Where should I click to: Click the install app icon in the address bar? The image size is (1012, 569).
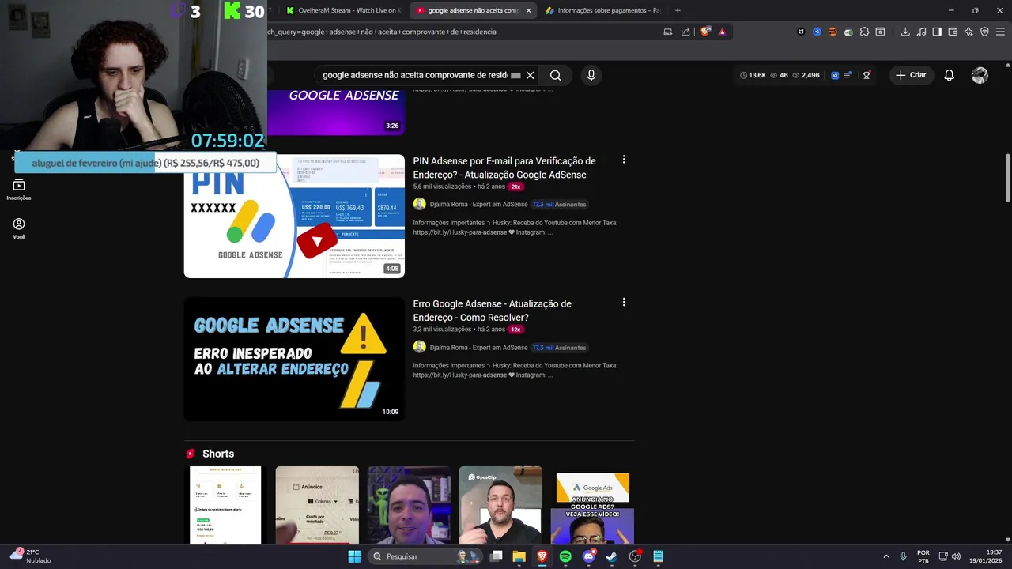tap(668, 32)
